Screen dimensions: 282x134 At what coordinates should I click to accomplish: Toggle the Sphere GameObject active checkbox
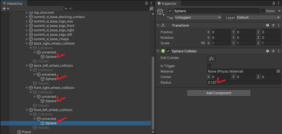point(170,11)
